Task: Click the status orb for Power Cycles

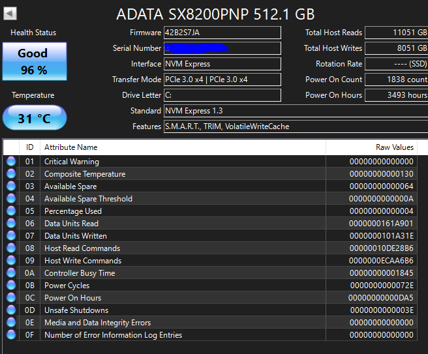Action: 11,286
